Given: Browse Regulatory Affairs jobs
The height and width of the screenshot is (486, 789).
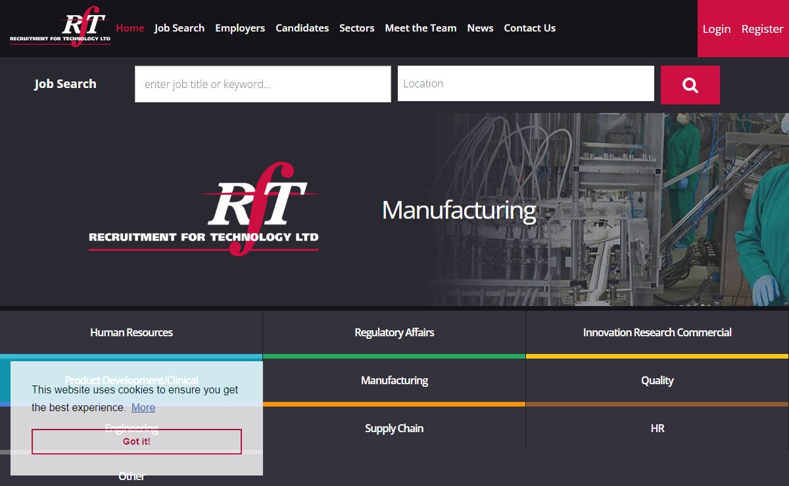Looking at the screenshot, I should coord(394,332).
